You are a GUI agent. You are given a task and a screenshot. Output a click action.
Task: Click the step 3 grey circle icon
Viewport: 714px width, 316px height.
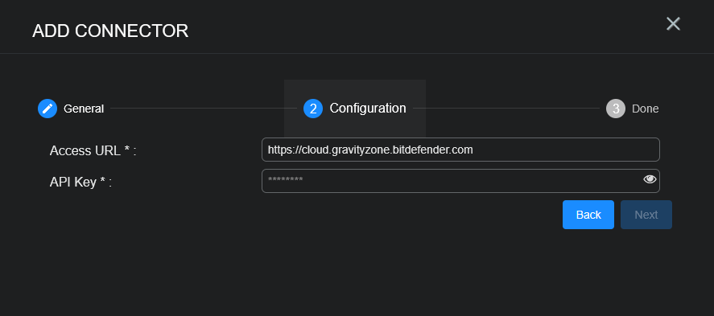(616, 109)
